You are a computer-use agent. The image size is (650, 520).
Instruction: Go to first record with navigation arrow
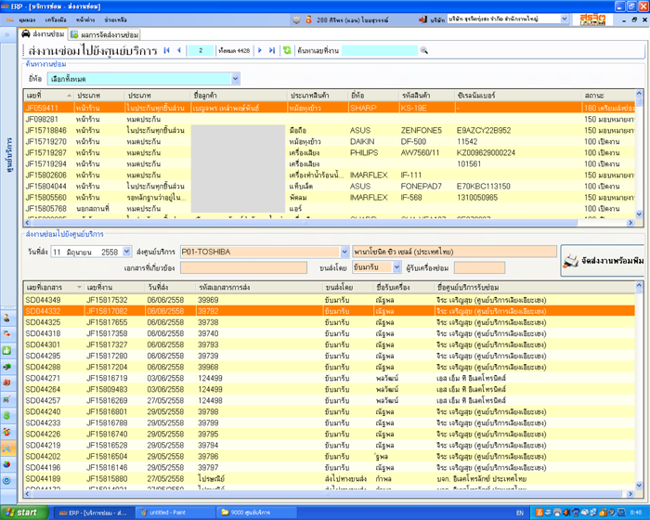(x=166, y=50)
